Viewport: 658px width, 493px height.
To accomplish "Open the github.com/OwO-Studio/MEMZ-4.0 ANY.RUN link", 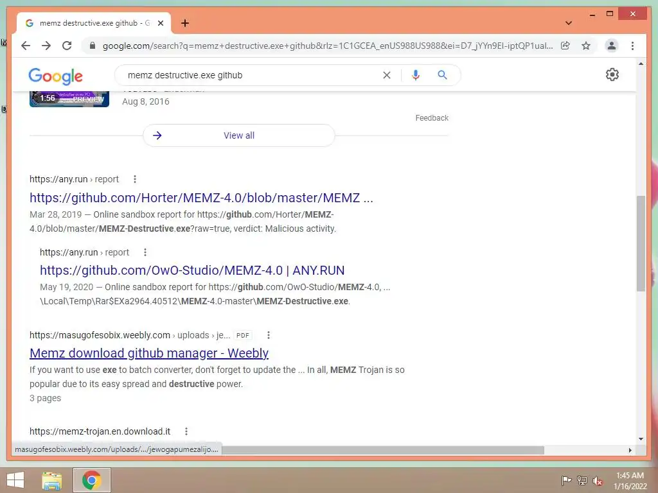I will [192, 270].
